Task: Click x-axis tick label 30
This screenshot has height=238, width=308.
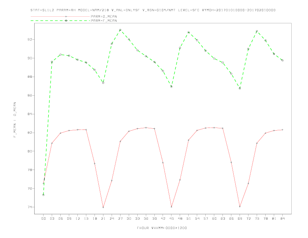Action: coord(129,219)
